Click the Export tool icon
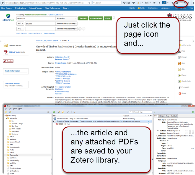Screen dimensions: 195x175 (180, 75)
